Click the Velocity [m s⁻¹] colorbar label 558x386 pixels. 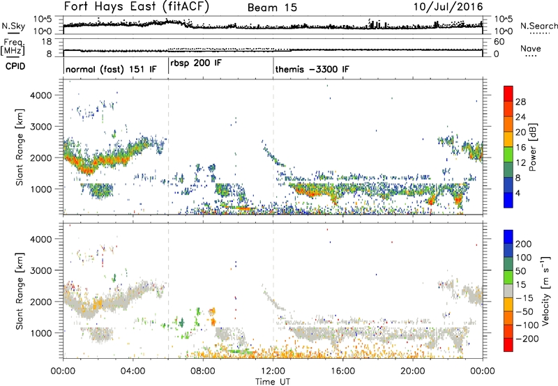click(x=545, y=291)
